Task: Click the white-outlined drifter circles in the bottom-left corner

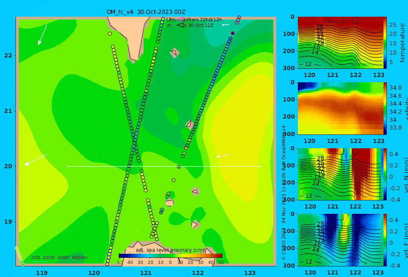Action: click(x=20, y=256)
